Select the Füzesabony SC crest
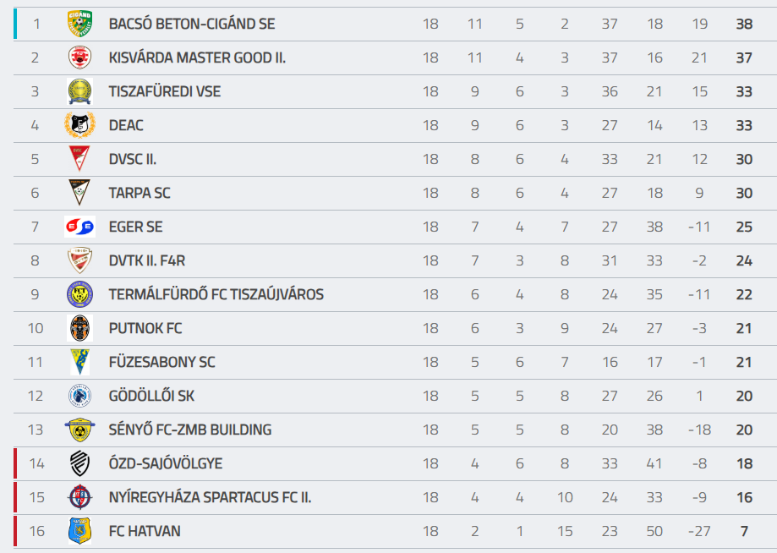This screenshot has height=553, width=777. point(80,362)
